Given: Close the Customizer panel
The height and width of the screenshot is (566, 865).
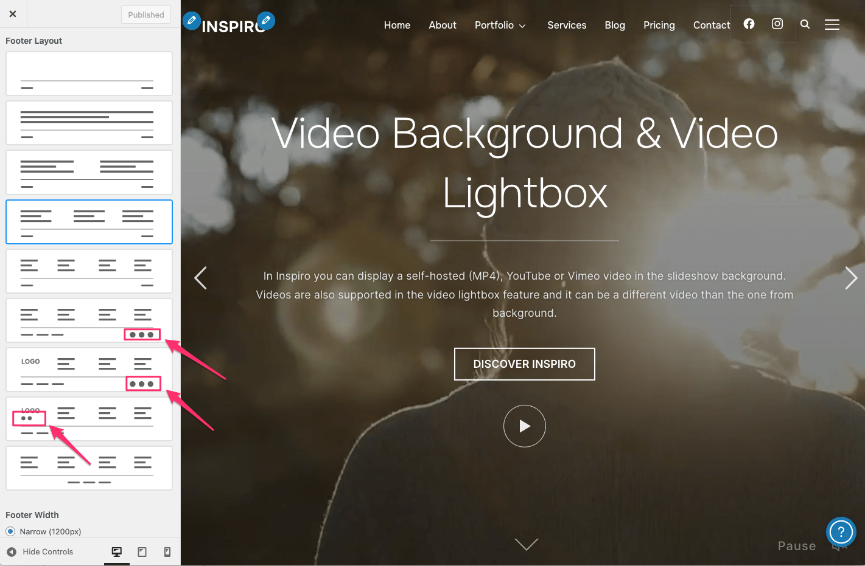Looking at the screenshot, I should 13,14.
